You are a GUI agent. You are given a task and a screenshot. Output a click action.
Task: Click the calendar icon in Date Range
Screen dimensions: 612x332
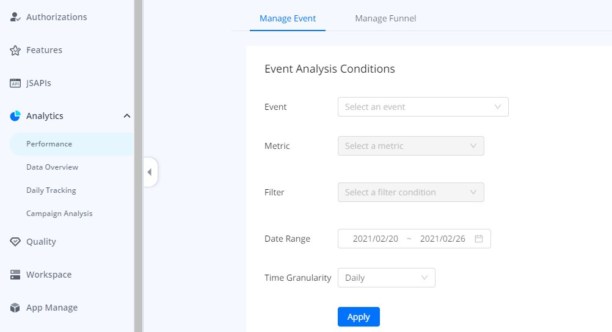pos(479,239)
